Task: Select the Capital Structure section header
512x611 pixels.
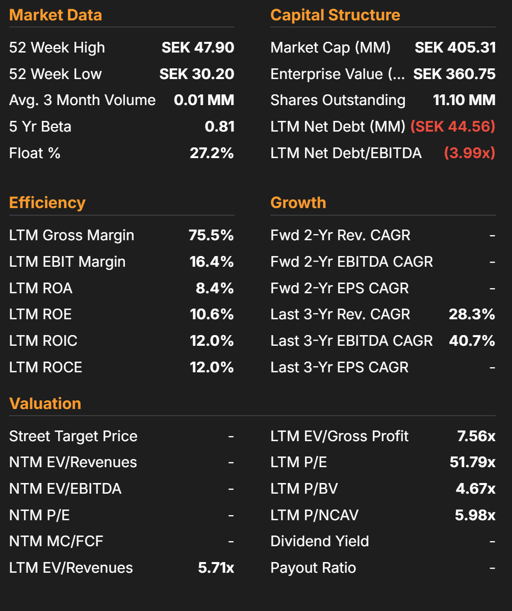Action: click(335, 15)
